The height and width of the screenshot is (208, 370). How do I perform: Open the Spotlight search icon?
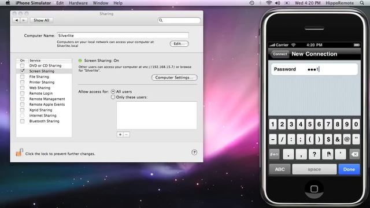(x=362, y=3)
